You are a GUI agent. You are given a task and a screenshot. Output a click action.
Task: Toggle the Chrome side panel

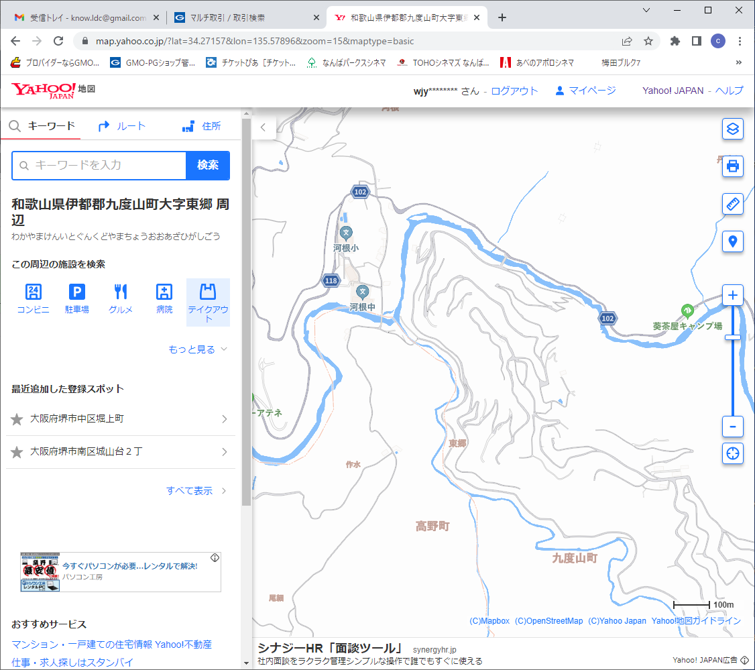click(x=696, y=41)
